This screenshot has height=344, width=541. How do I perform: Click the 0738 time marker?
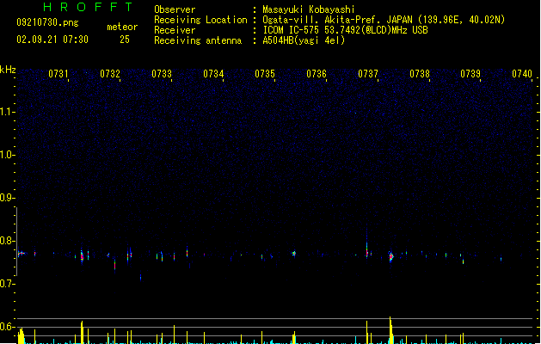point(420,74)
